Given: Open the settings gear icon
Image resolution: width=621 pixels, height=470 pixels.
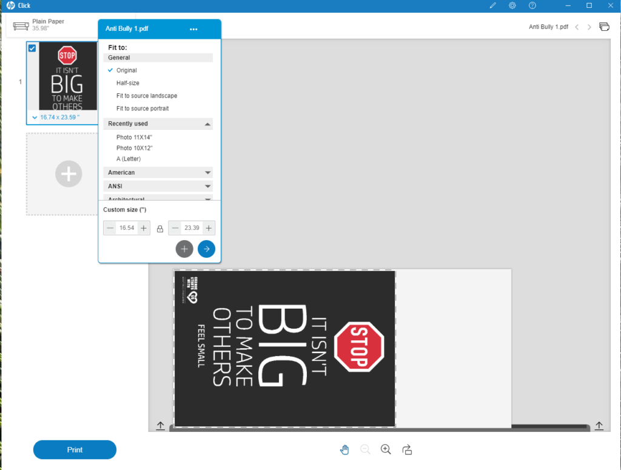Looking at the screenshot, I should coord(512,5).
